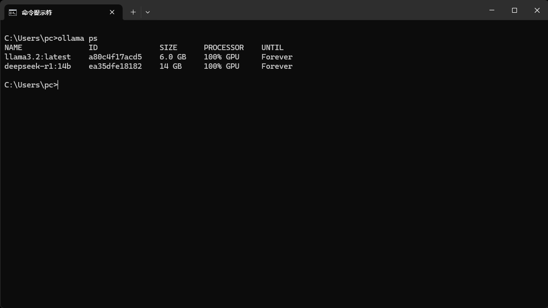This screenshot has height=308, width=548.
Task: Click the command prompt icon in tab
Action: point(13,13)
